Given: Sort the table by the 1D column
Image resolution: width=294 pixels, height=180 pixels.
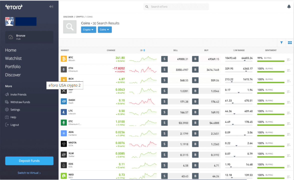Looking at the screenshot, I should [x=142, y=50].
